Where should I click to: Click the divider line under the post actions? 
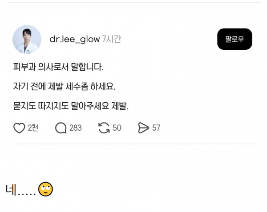[134, 144]
